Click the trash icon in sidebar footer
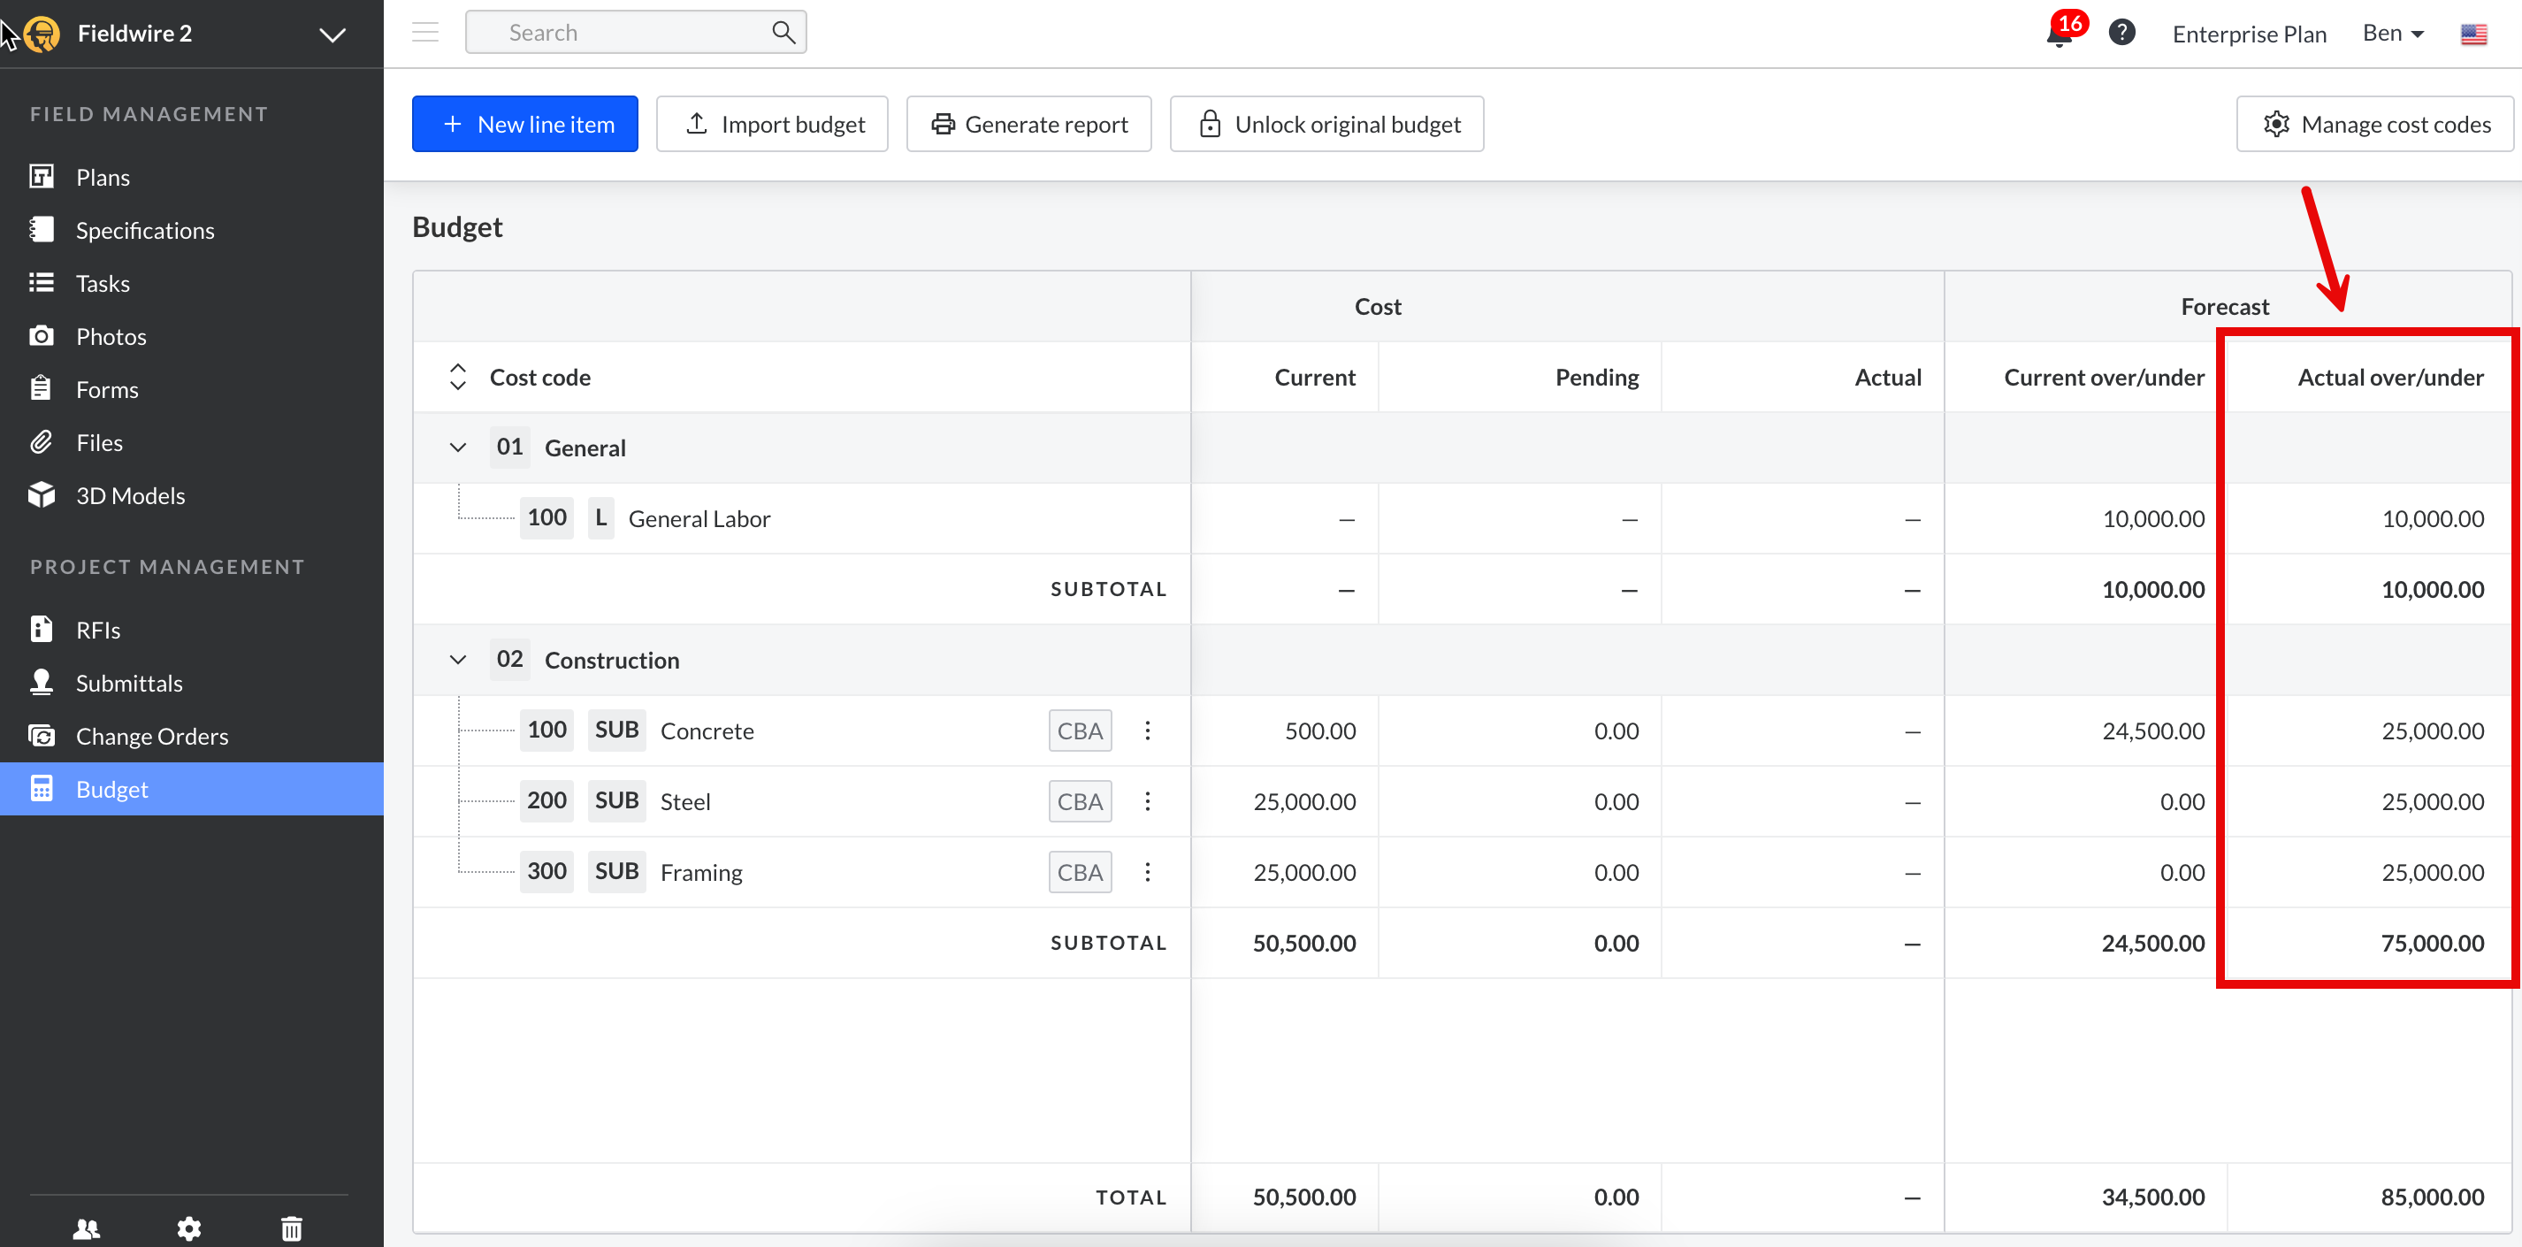 point(292,1228)
